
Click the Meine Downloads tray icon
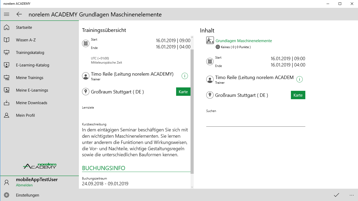click(7, 103)
